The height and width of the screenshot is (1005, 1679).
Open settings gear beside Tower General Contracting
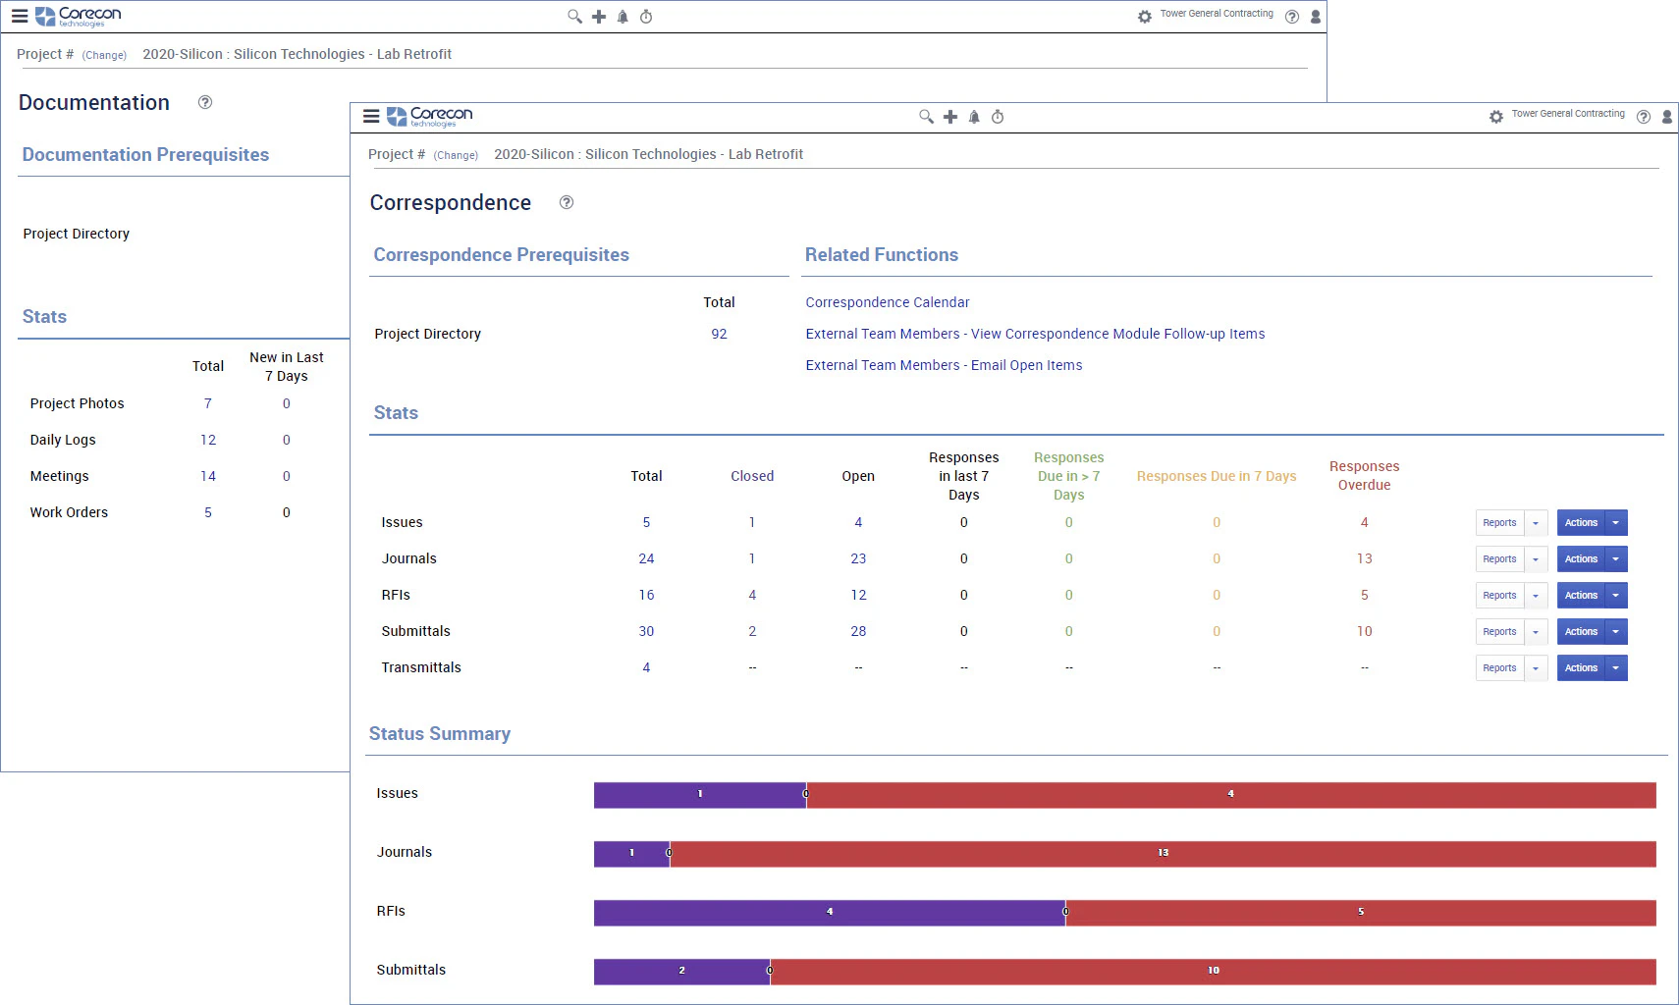pos(1496,117)
